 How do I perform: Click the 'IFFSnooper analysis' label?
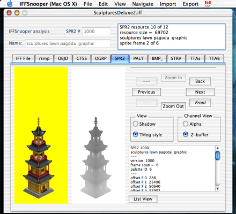[29, 32]
